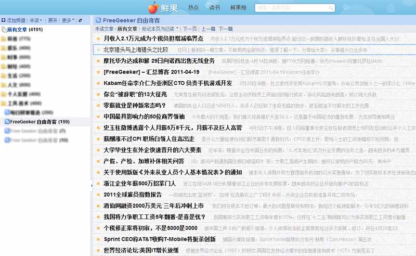Click the FreeGeeker 自由奇客 feed title header
This screenshot has width=416, height=256.
[132, 20]
